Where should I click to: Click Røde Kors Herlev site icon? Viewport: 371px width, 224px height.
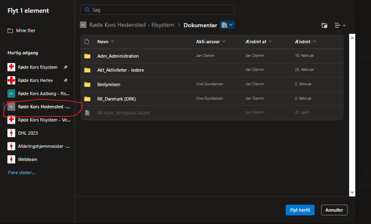pos(11,80)
